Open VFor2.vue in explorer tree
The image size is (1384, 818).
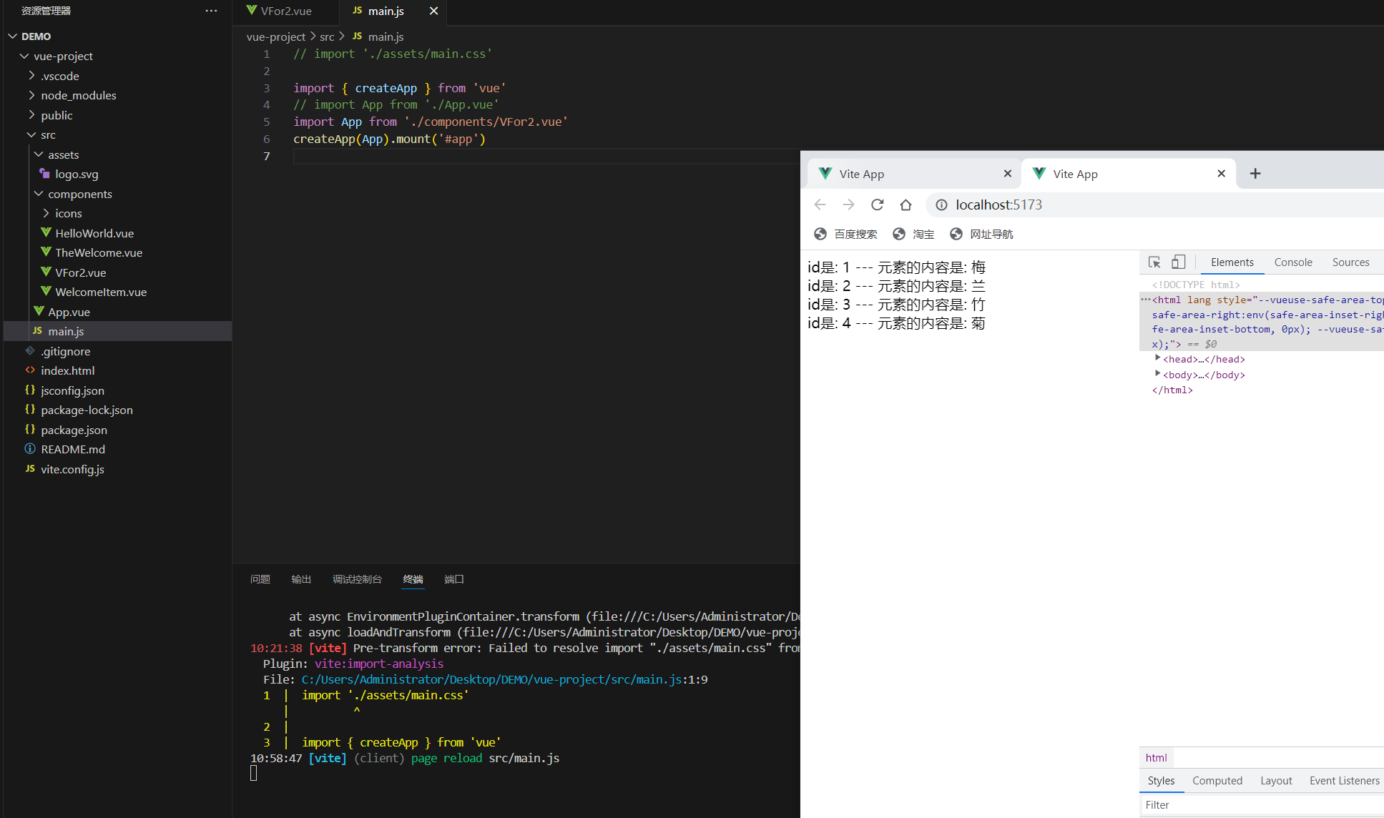[81, 272]
